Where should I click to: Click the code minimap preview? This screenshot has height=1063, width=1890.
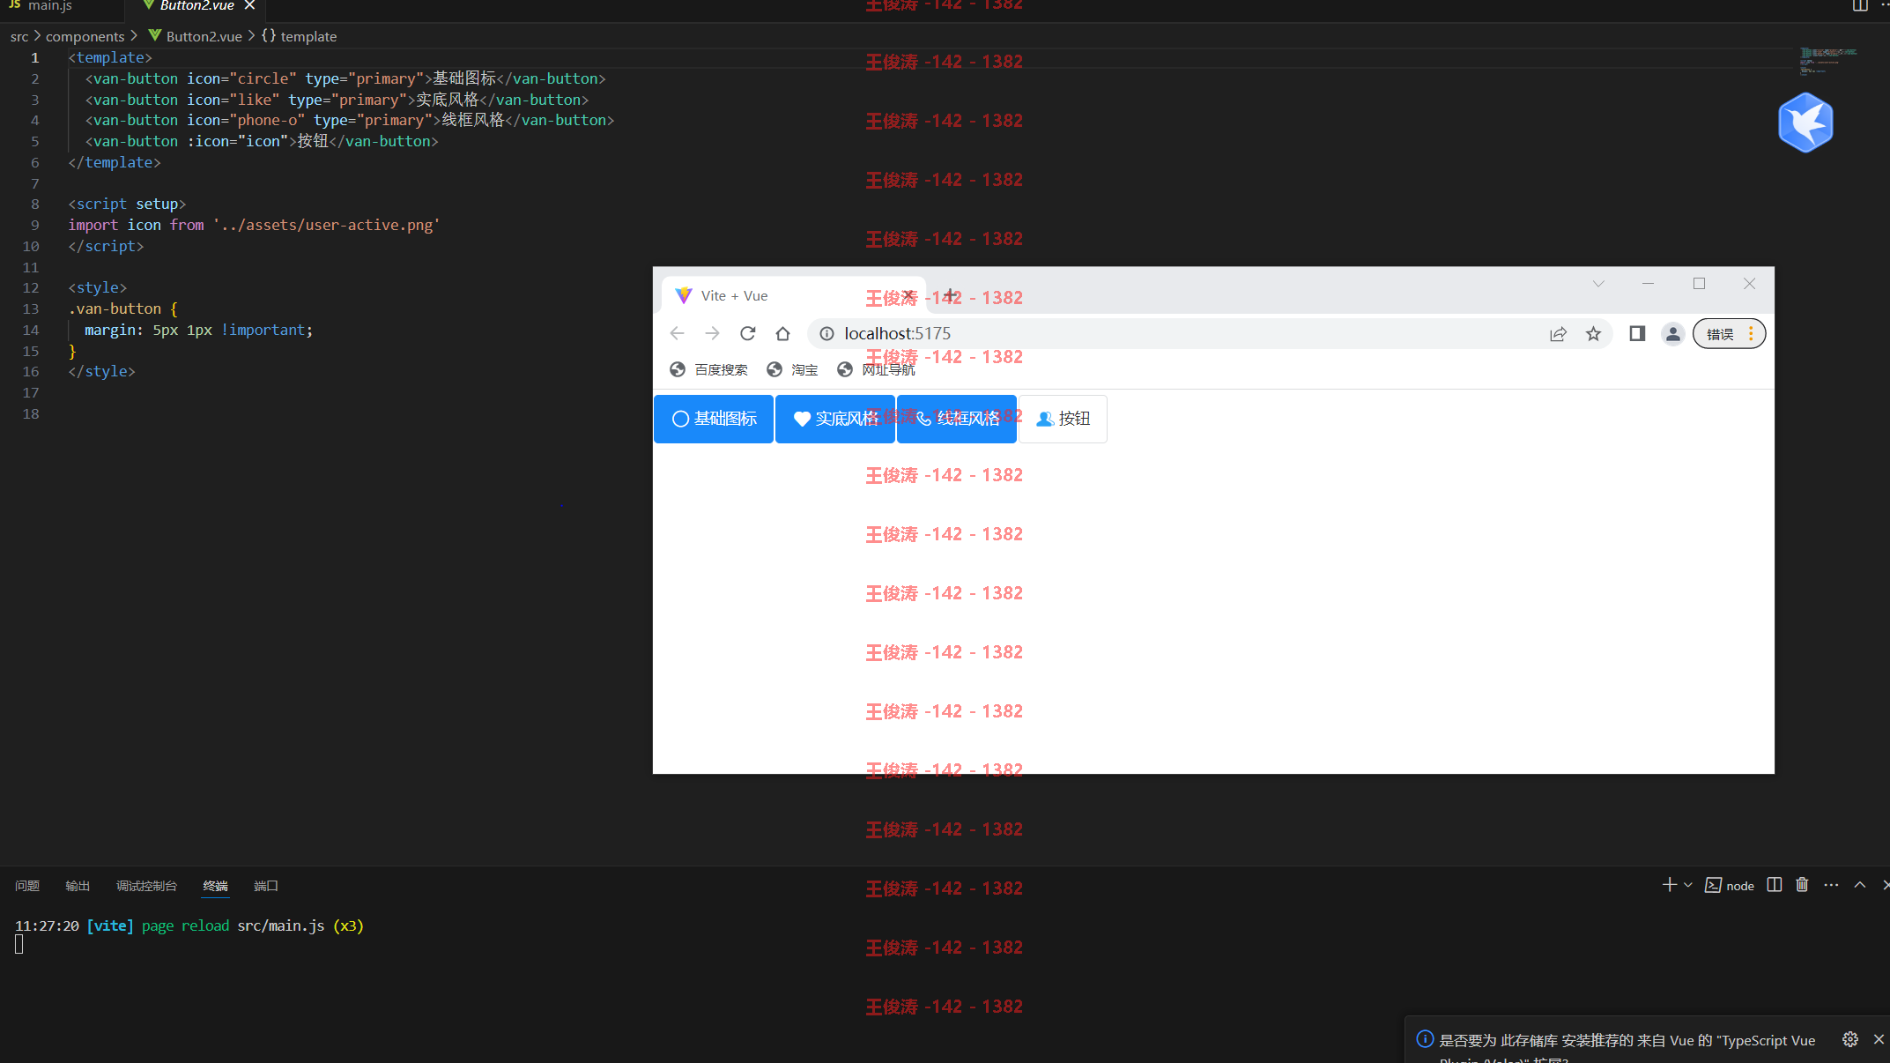click(x=1827, y=61)
